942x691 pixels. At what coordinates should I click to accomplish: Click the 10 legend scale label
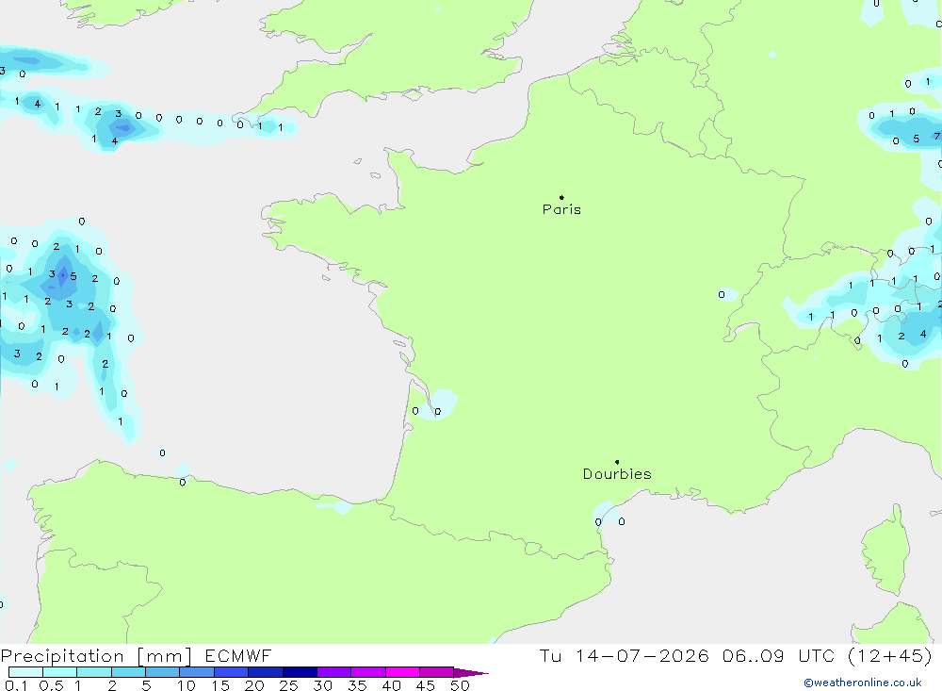pyautogui.click(x=187, y=685)
